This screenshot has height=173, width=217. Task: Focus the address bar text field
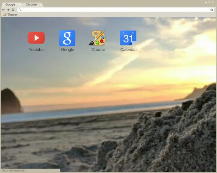(113, 10)
